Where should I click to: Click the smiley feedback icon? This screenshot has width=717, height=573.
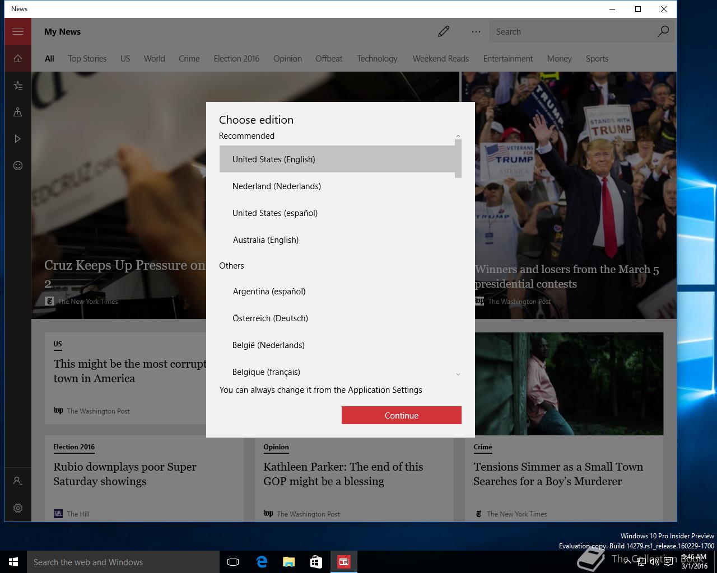pos(18,166)
